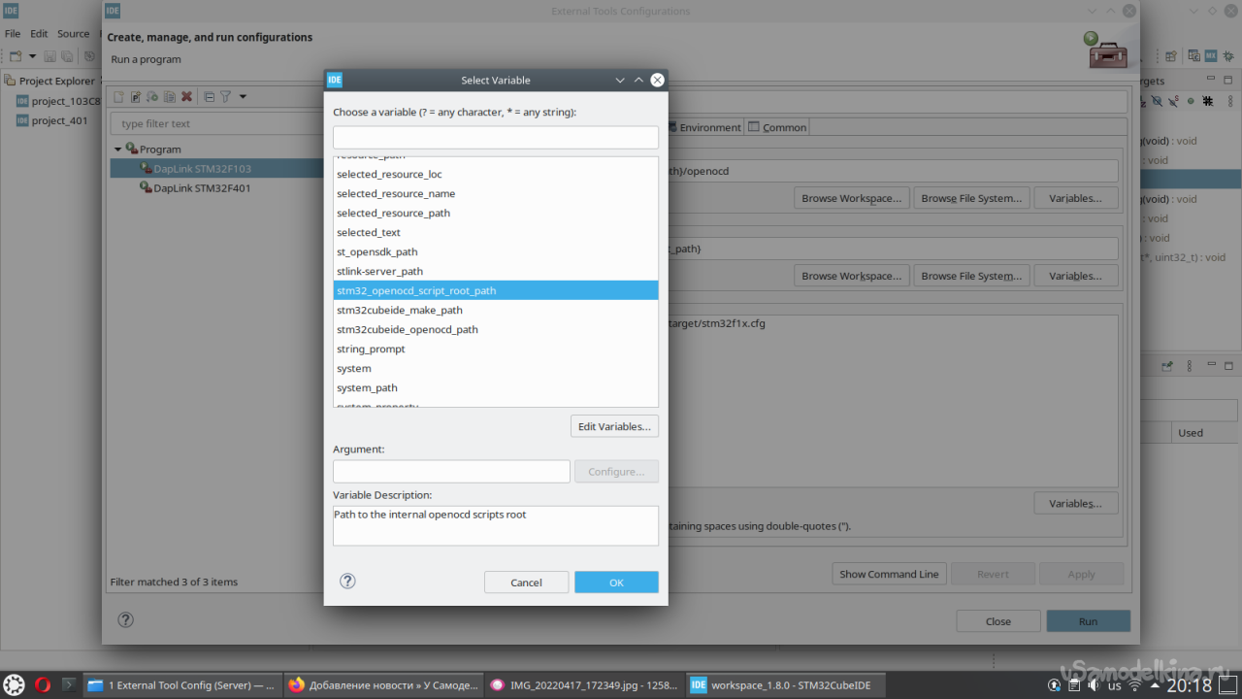This screenshot has height=699, width=1242.
Task: Click OK in Select Variable dialog
Action: coord(616,582)
